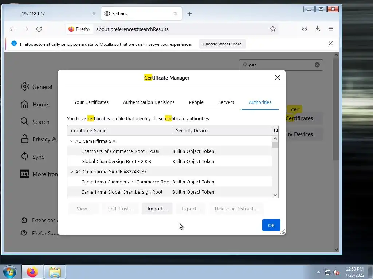Close the Settings tab
The image size is (373, 279).
coord(176,13)
